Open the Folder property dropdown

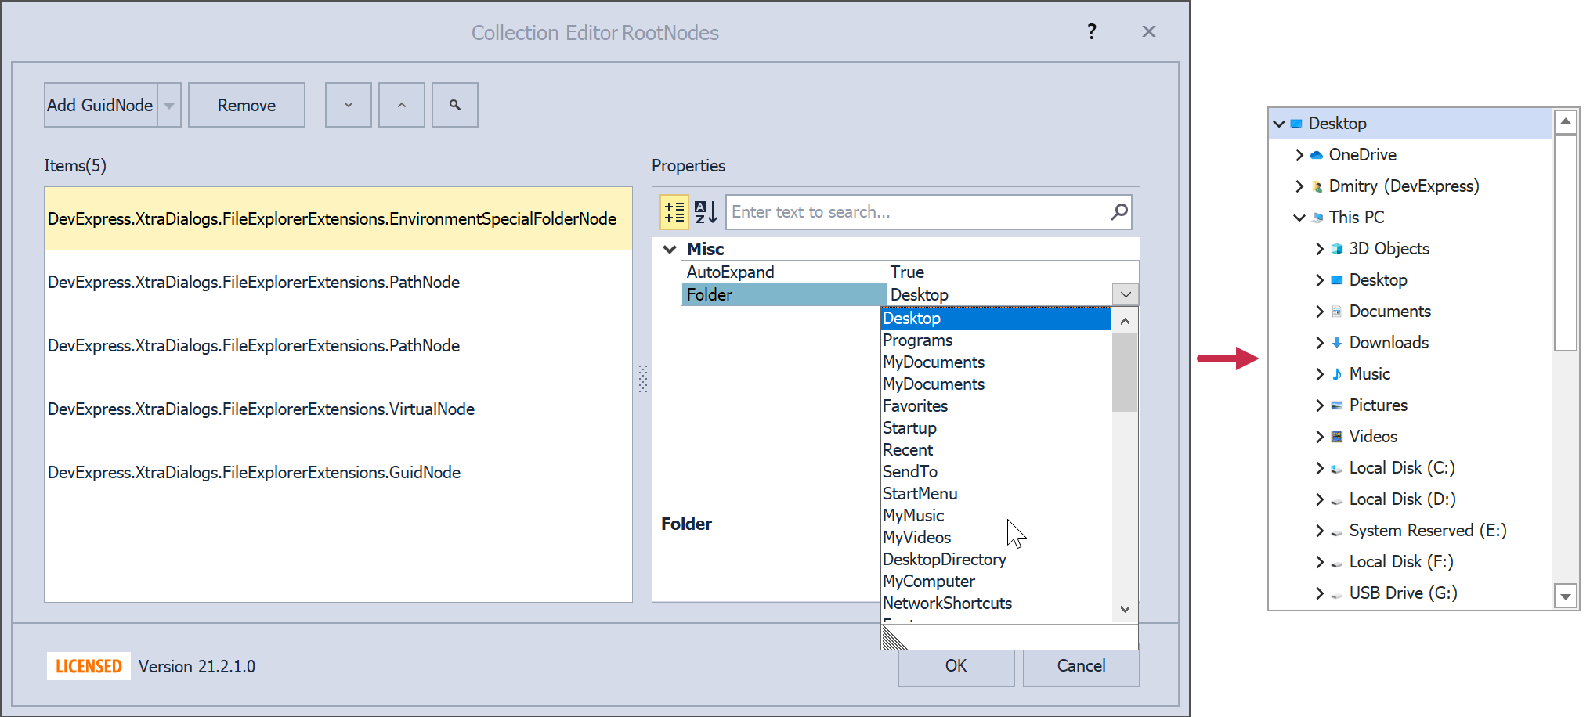point(1126,294)
